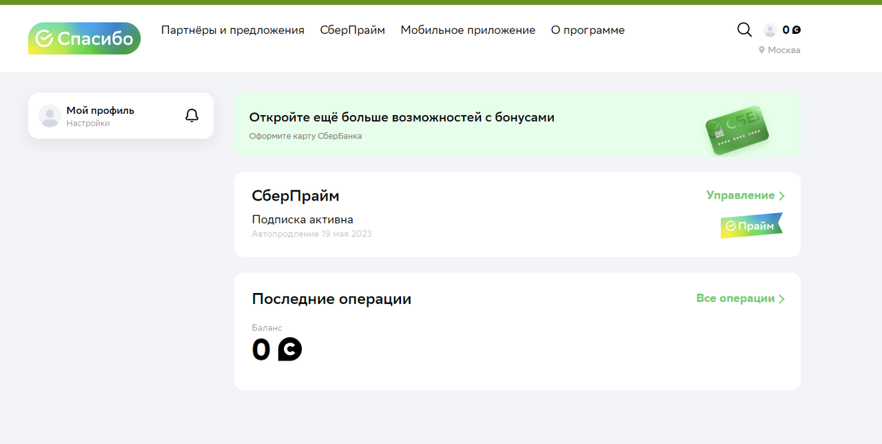Screen dimensions: 882x444
Task: Click the Прайм badge icon
Action: click(x=752, y=225)
